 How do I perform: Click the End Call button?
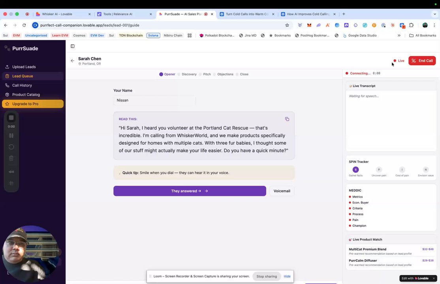point(422,61)
